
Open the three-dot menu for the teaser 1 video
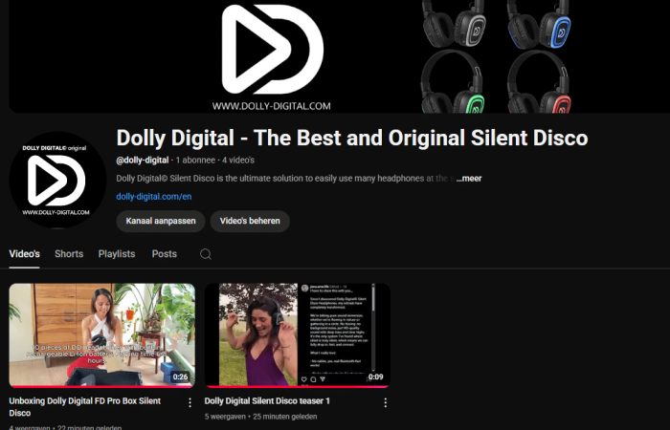(386, 402)
